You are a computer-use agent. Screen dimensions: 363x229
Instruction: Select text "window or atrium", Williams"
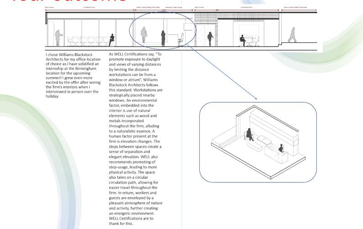click(x=133, y=80)
